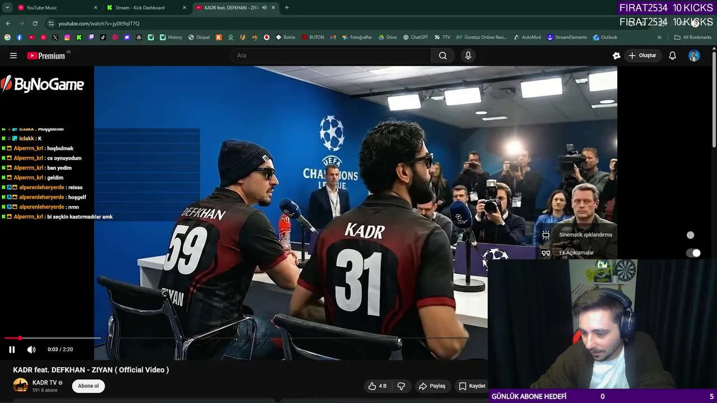Open the Twitch bookmark icon

[91, 38]
